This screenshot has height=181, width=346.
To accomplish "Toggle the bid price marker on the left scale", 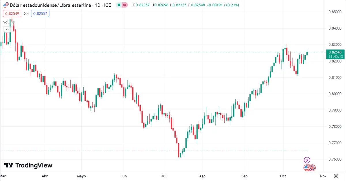I will [x=12, y=13].
